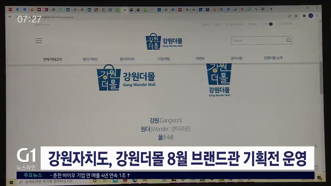This screenshot has height=186, width=331.
Task: Open a new browser tab
Action: pyautogui.click(x=271, y=9)
